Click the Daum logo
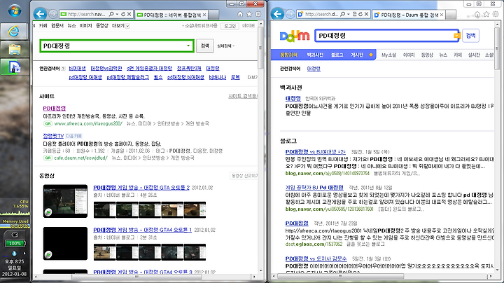 [295, 36]
